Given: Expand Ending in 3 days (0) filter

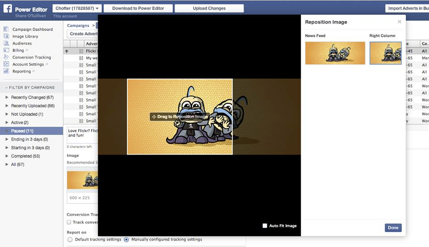Looking at the screenshot, I should click(x=7, y=139).
